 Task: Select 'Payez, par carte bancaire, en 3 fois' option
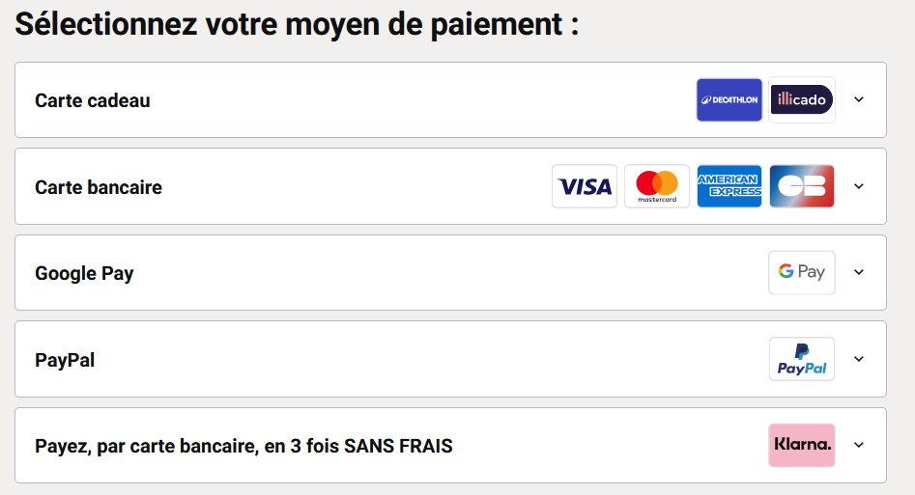pos(243,446)
